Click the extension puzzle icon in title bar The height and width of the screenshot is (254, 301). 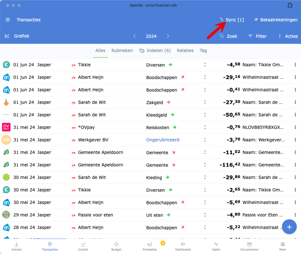click(x=290, y=5)
